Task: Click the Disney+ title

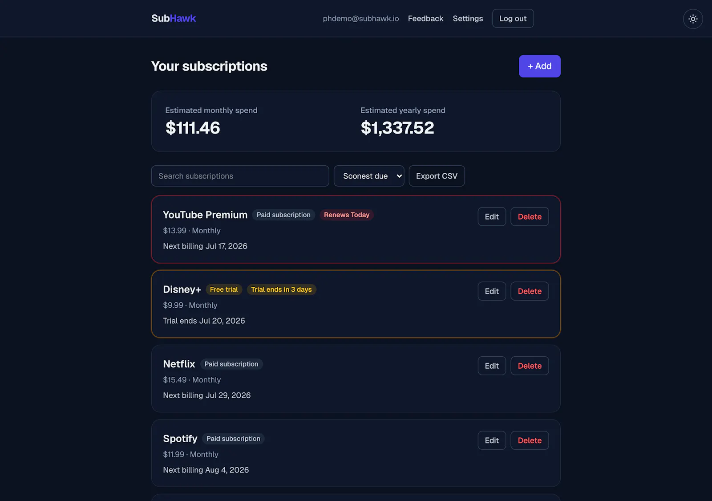Action: pos(182,289)
